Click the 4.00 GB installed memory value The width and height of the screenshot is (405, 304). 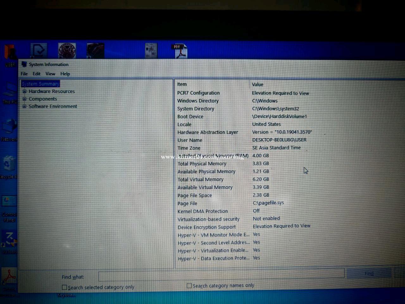click(x=261, y=155)
